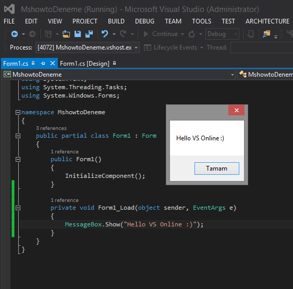This screenshot has height=289, width=293.
Task: Click the Redo arrow icon
Action: pyautogui.click(x=124, y=34)
